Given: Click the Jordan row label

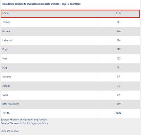Looking at the screenshot, I should pyautogui.click(x=6, y=86).
